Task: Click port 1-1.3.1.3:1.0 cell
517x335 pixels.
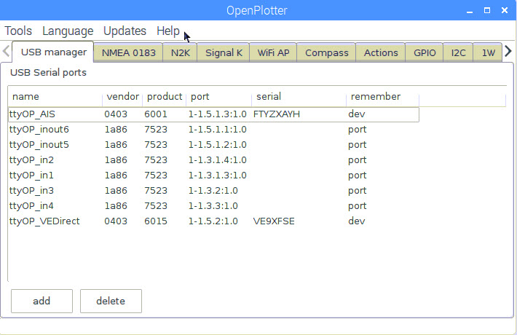Action: tap(217, 176)
